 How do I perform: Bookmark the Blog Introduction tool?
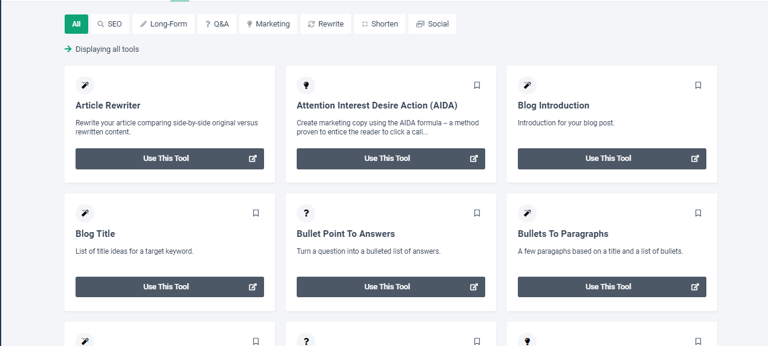pyautogui.click(x=698, y=86)
